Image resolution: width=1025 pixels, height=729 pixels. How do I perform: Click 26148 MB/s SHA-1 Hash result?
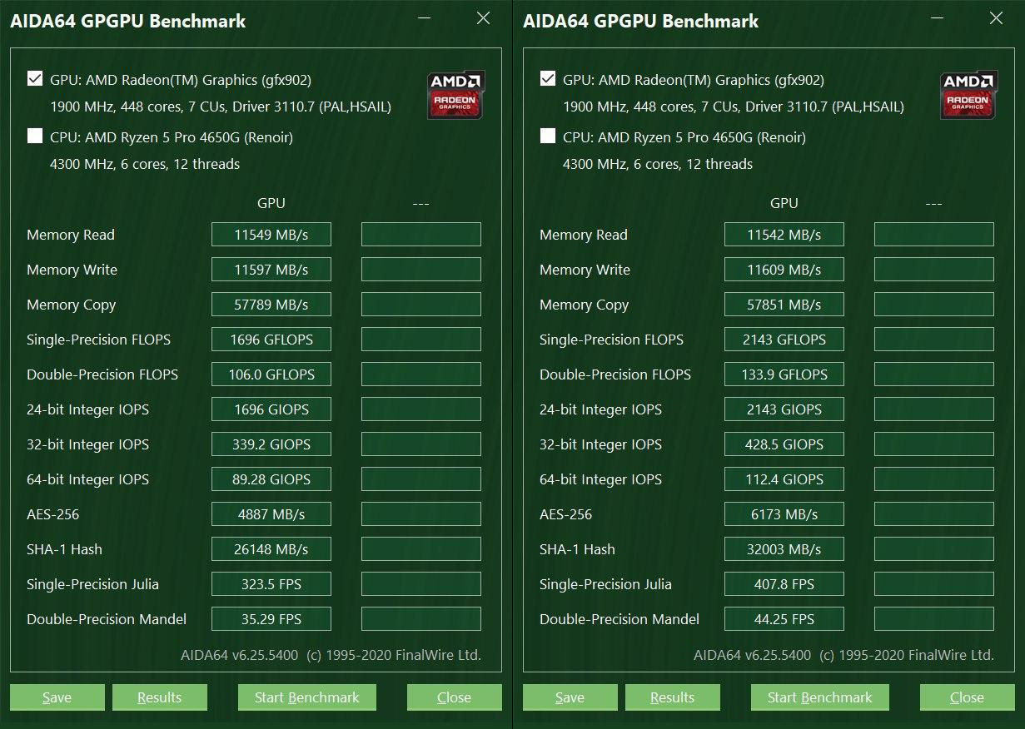[x=271, y=549]
